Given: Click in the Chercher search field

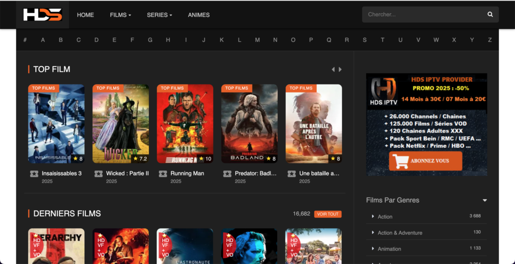Looking at the screenshot, I should pos(422,15).
